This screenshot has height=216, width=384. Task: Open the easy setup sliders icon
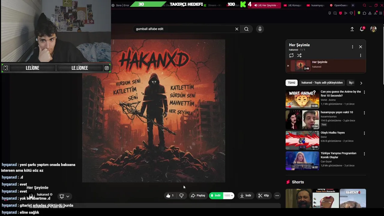(x=381, y=13)
